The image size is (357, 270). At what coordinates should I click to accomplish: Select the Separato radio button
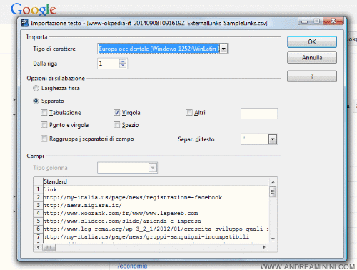pyautogui.click(x=36, y=101)
